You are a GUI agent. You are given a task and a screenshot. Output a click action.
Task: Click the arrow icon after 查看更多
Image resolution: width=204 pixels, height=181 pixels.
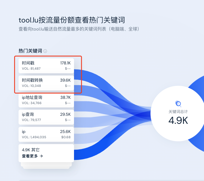[41, 156]
